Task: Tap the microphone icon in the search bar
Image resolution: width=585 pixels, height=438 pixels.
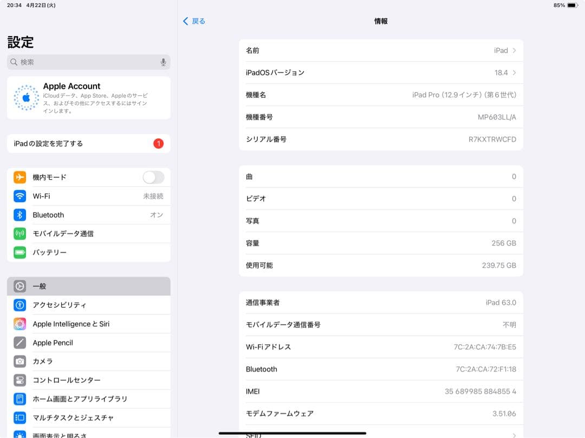Action: point(164,62)
